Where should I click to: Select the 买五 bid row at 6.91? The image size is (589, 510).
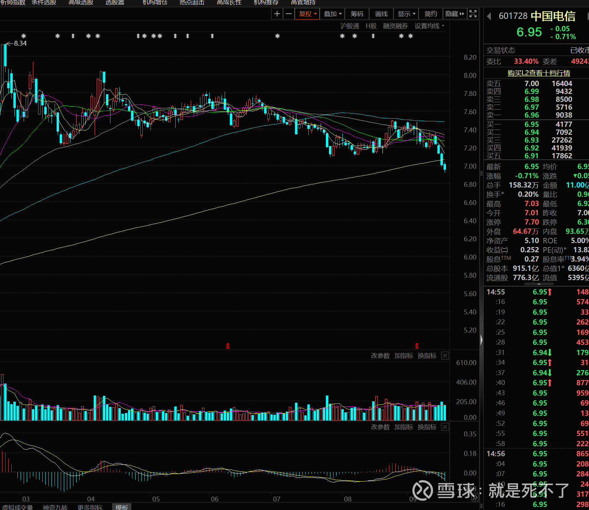(536, 156)
